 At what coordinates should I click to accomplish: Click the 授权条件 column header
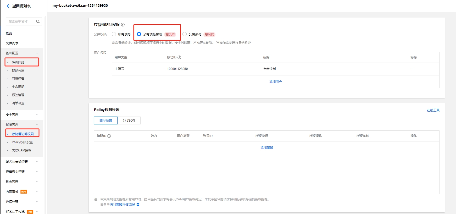[x=363, y=136]
